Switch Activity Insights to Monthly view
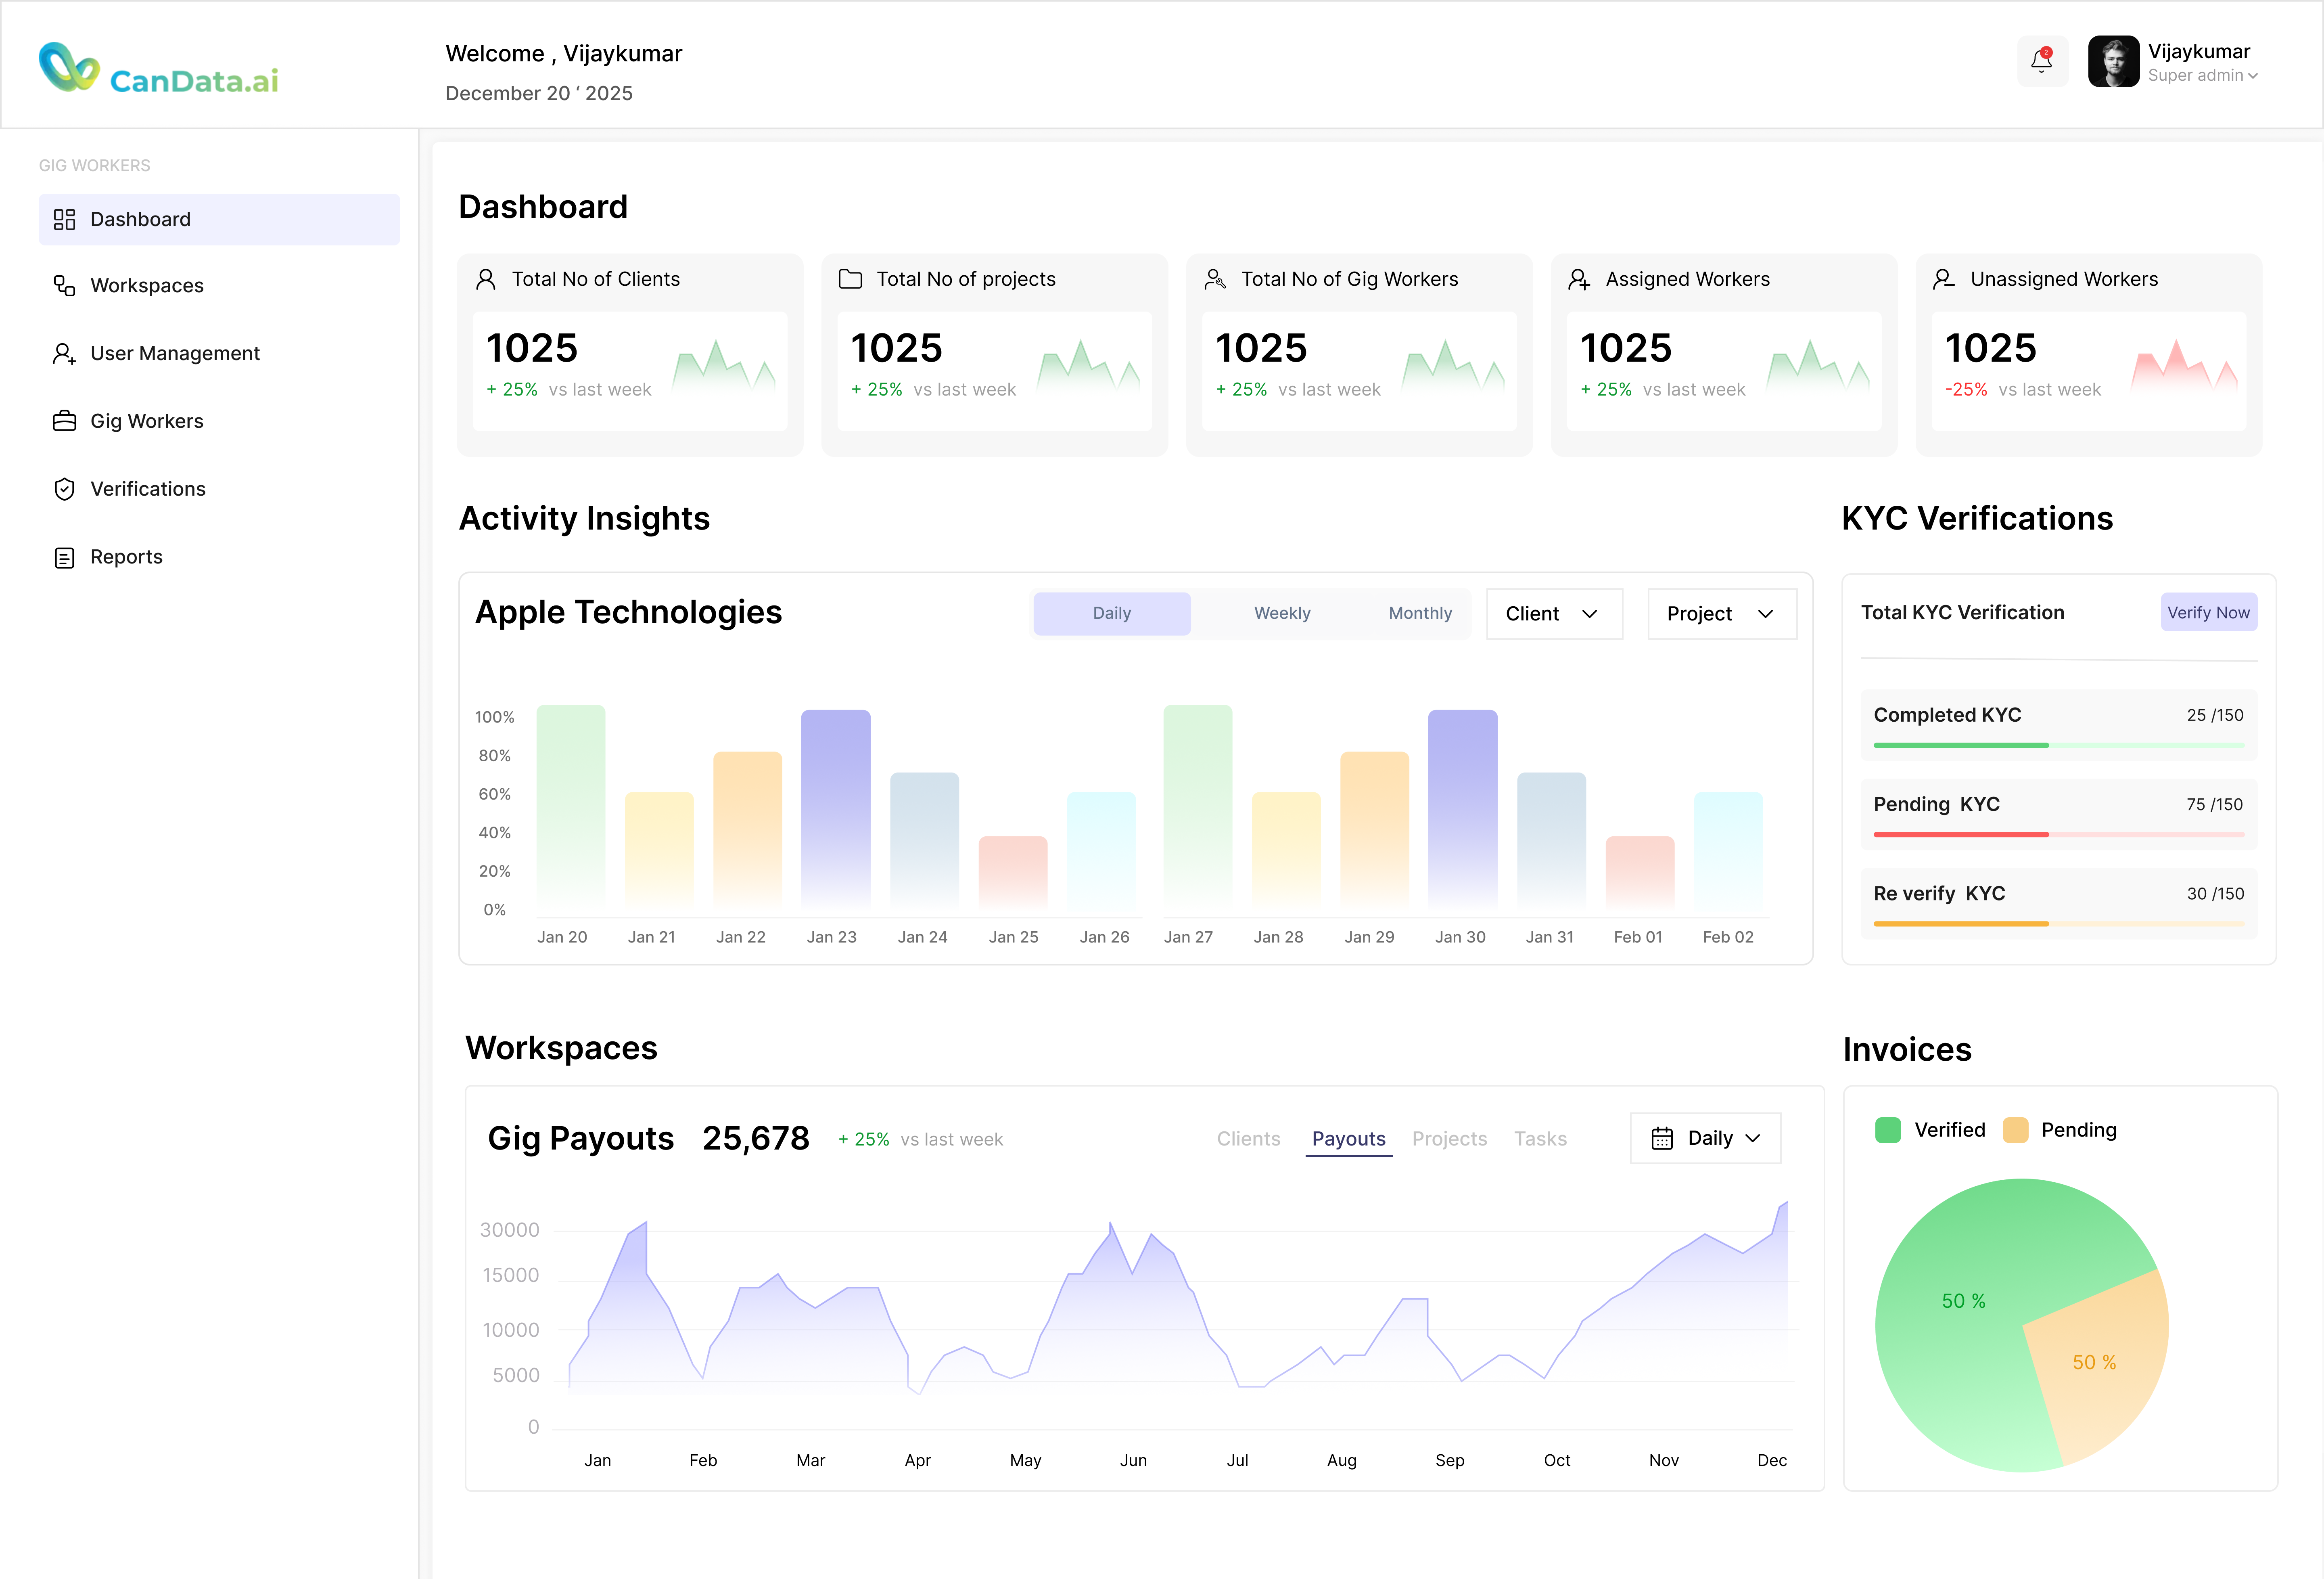Screen dimensions: 2324x1579 tap(1420, 614)
